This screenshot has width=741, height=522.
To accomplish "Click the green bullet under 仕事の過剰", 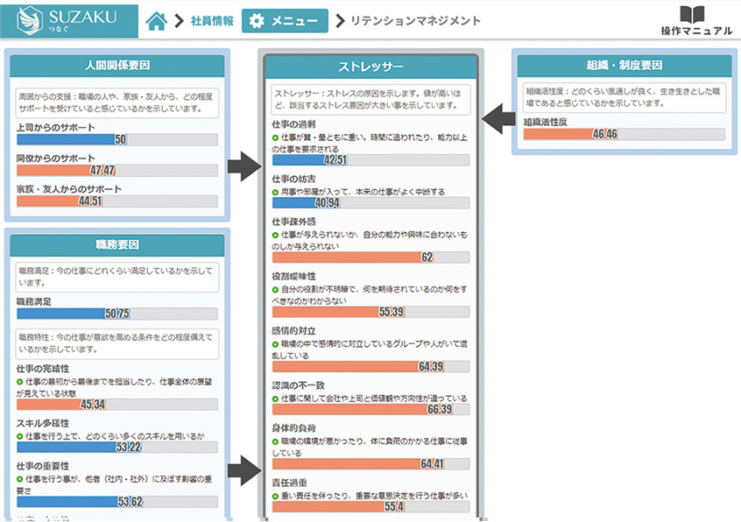I will tap(276, 139).
